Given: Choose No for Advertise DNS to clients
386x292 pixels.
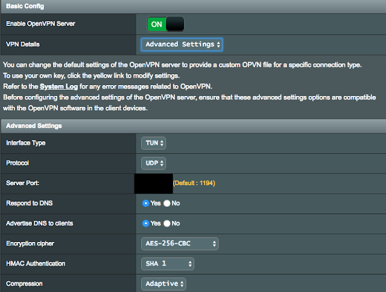Looking at the screenshot, I should point(167,223).
